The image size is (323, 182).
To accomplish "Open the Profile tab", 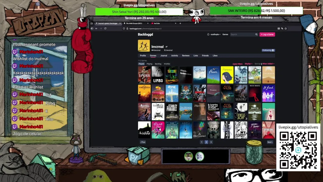I will (x=143, y=56).
